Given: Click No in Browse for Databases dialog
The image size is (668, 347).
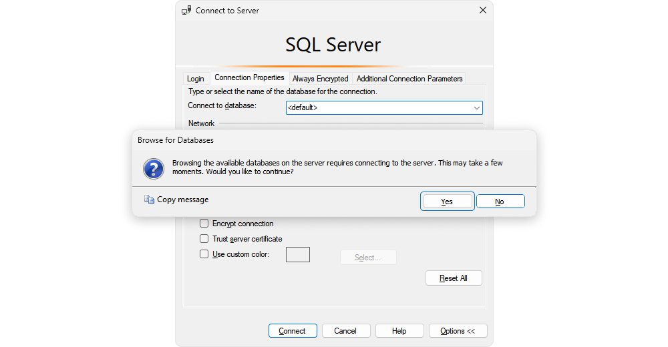Looking at the screenshot, I should (500, 202).
